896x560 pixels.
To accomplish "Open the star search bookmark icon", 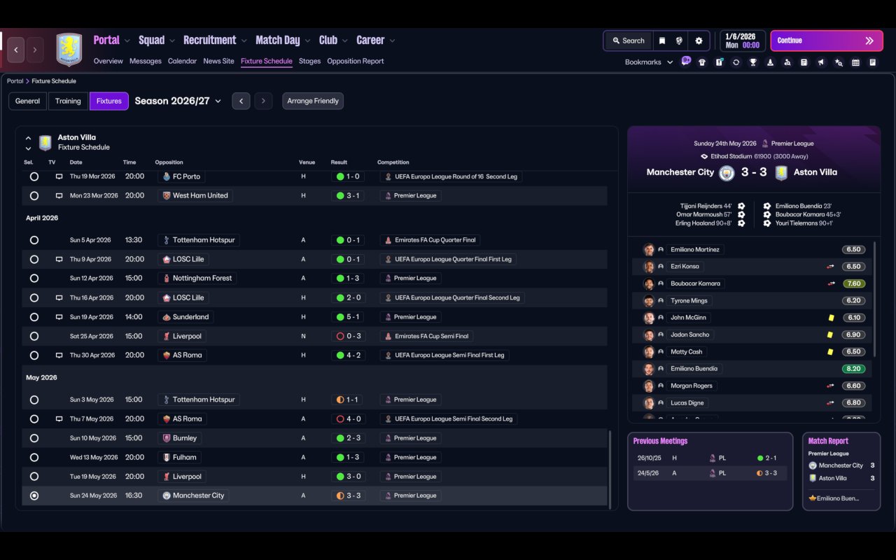I will (839, 62).
